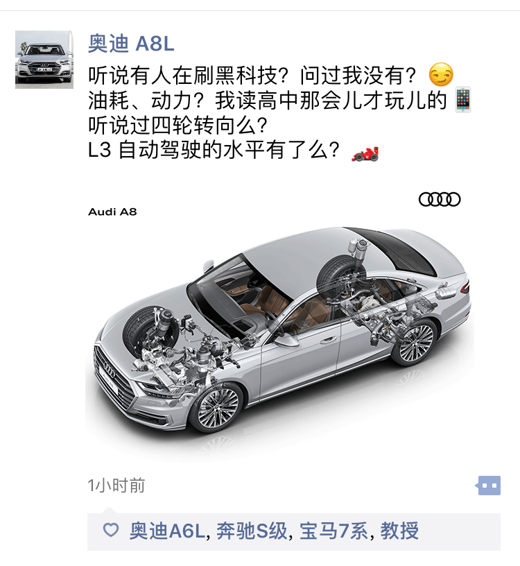Click the mobile phone emoji
This screenshot has width=520, height=566.
462,100
